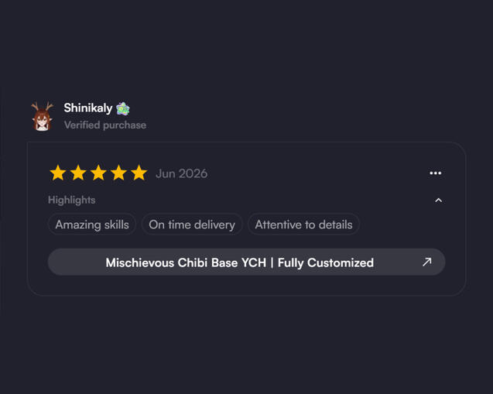
Task: Select the fourth rating star
Action: pos(118,173)
